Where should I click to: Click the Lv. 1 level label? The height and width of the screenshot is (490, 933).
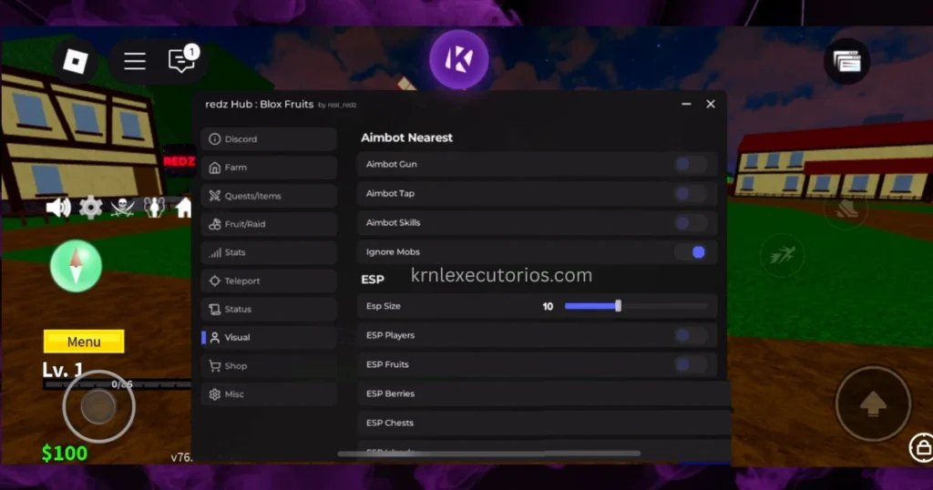tap(63, 370)
